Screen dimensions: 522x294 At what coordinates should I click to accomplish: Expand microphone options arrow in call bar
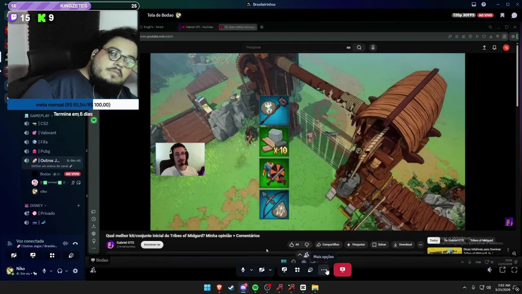[251, 270]
